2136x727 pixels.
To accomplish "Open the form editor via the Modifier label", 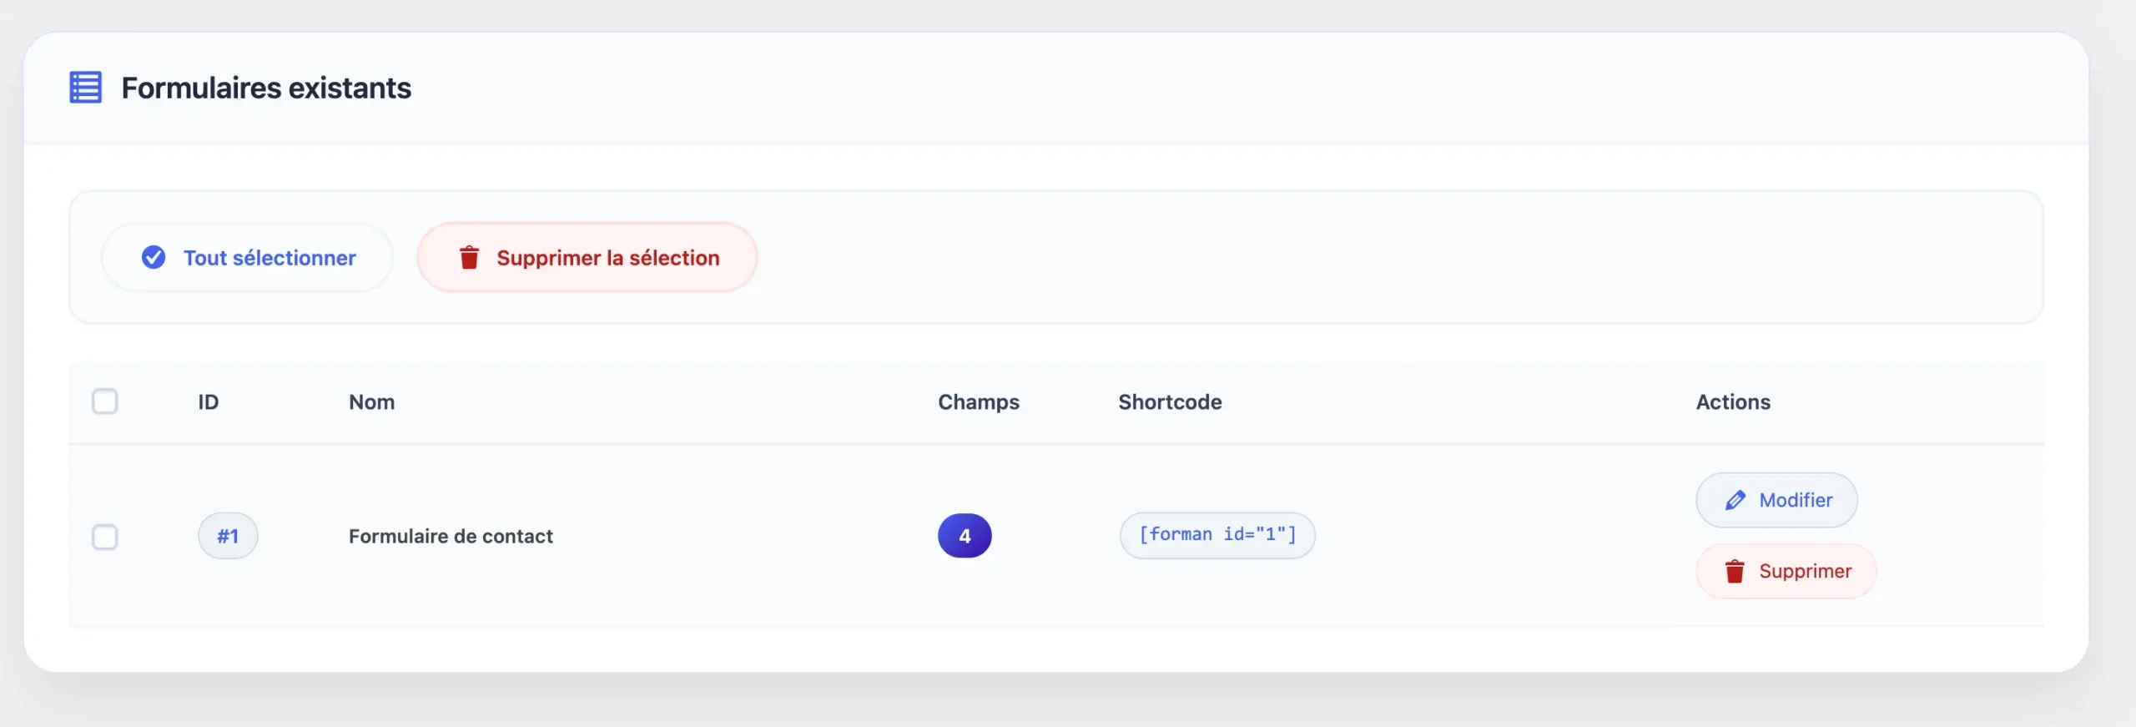I will click(x=1796, y=500).
